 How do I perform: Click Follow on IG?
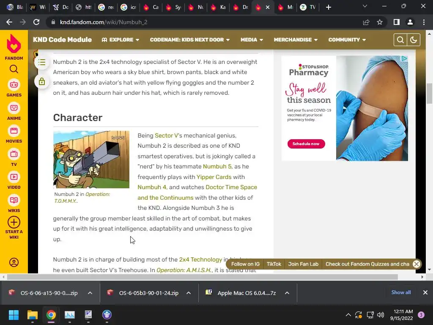[x=246, y=264]
